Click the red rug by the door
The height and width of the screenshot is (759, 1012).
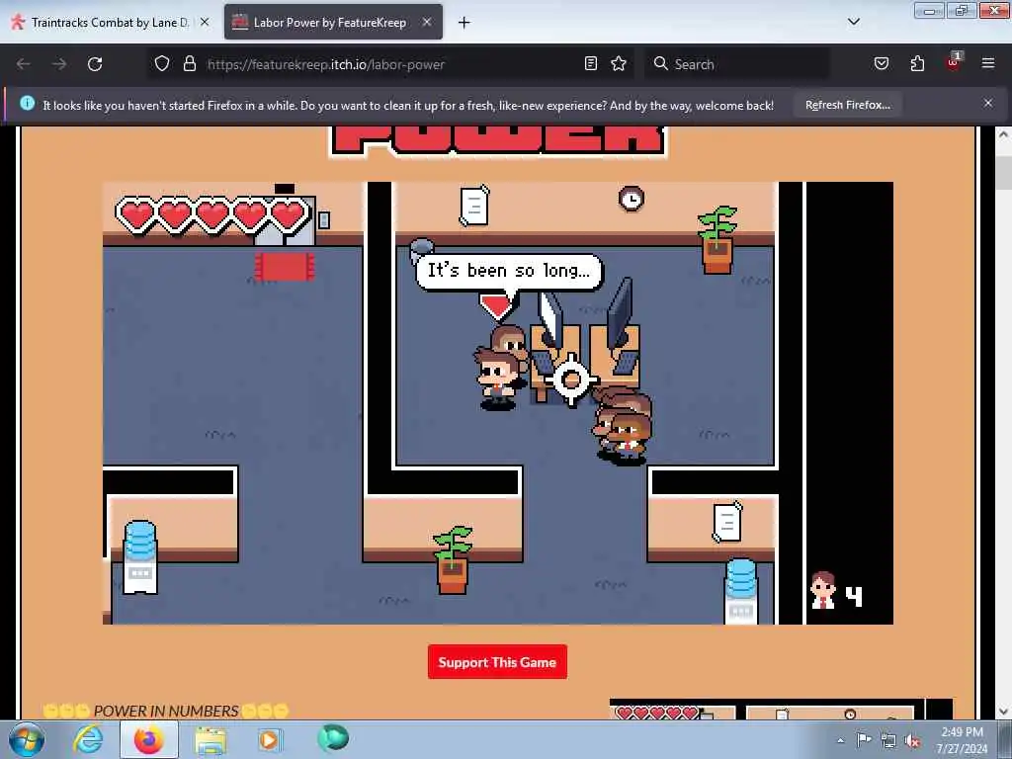[x=285, y=266]
